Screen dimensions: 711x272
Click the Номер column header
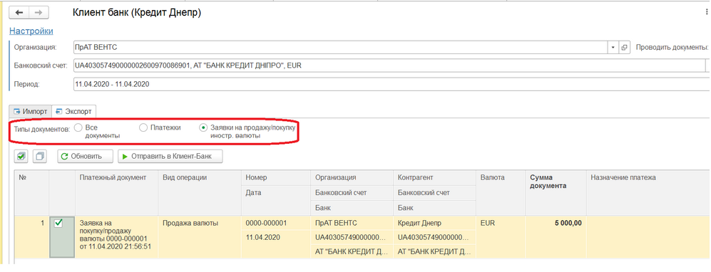pyautogui.click(x=276, y=178)
